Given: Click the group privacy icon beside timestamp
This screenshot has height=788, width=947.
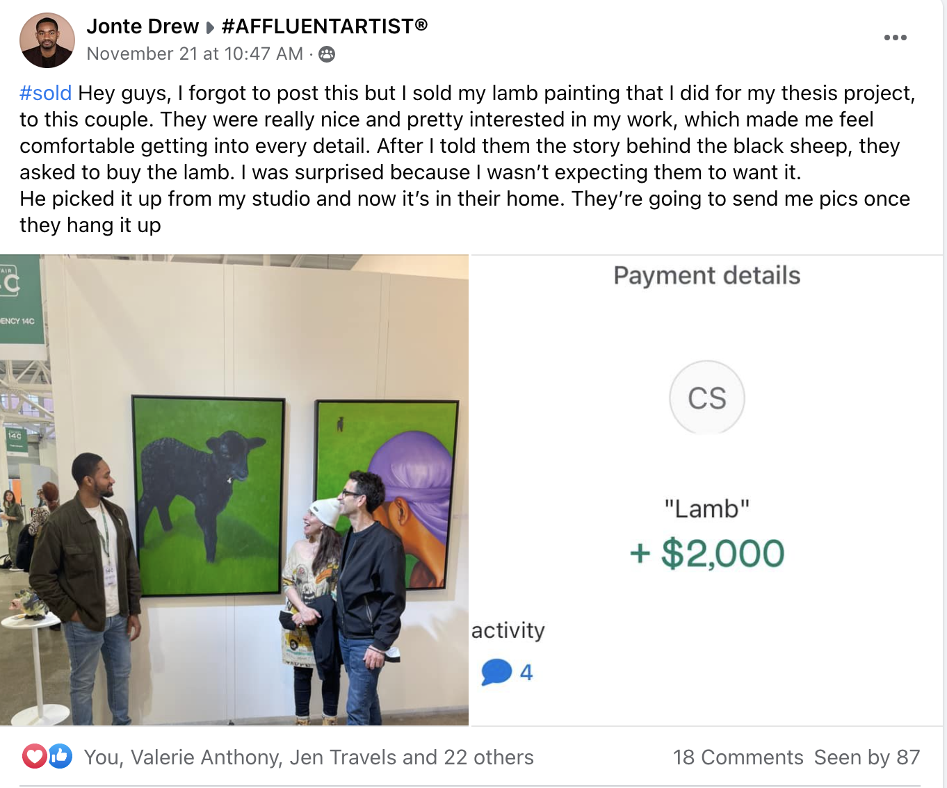Looking at the screenshot, I should (327, 54).
